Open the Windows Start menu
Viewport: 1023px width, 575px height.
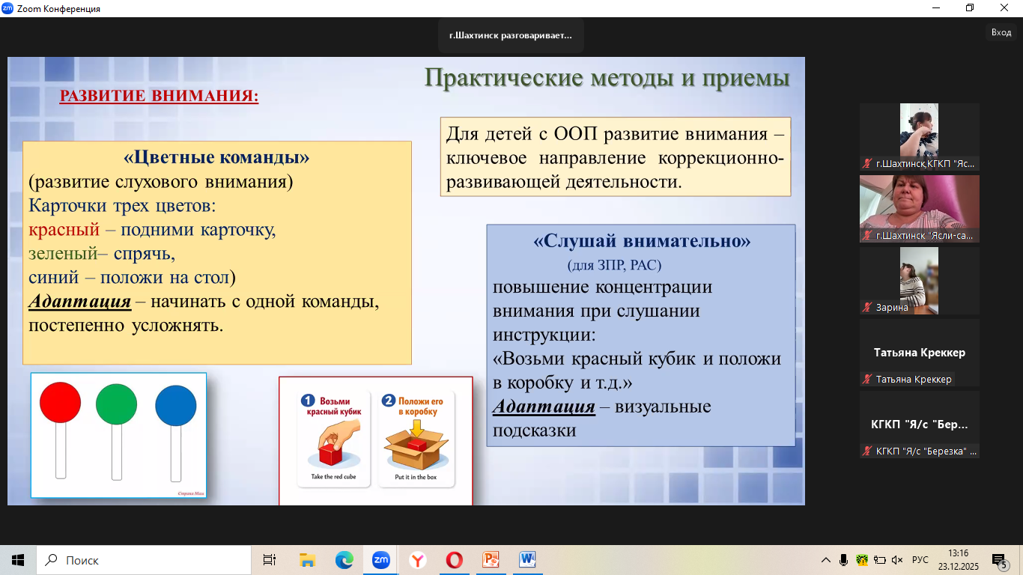(x=18, y=560)
